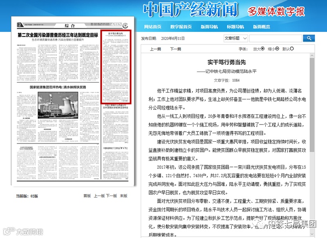Jump to first page via 首版
The width and height of the screenshot is (327, 238).
tap(87, 196)
